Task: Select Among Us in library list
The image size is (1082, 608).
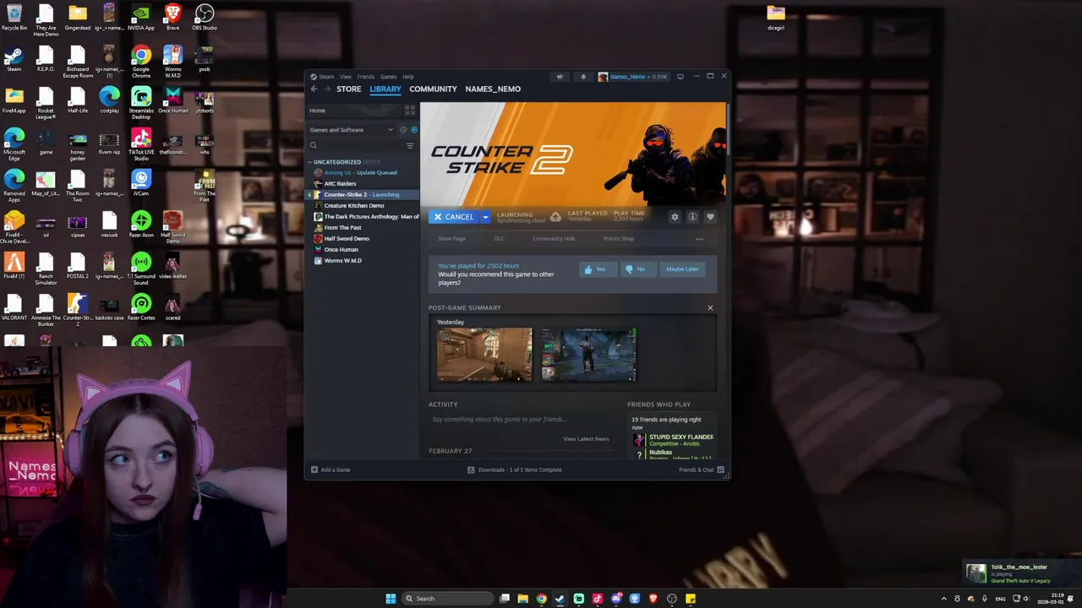Action: 362,172
